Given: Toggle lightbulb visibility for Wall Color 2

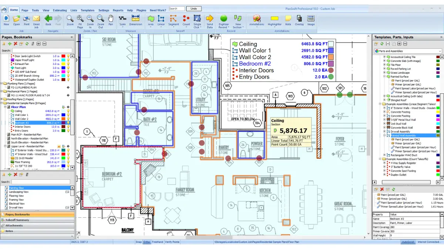Looking at the screenshot, I should coord(68,119).
